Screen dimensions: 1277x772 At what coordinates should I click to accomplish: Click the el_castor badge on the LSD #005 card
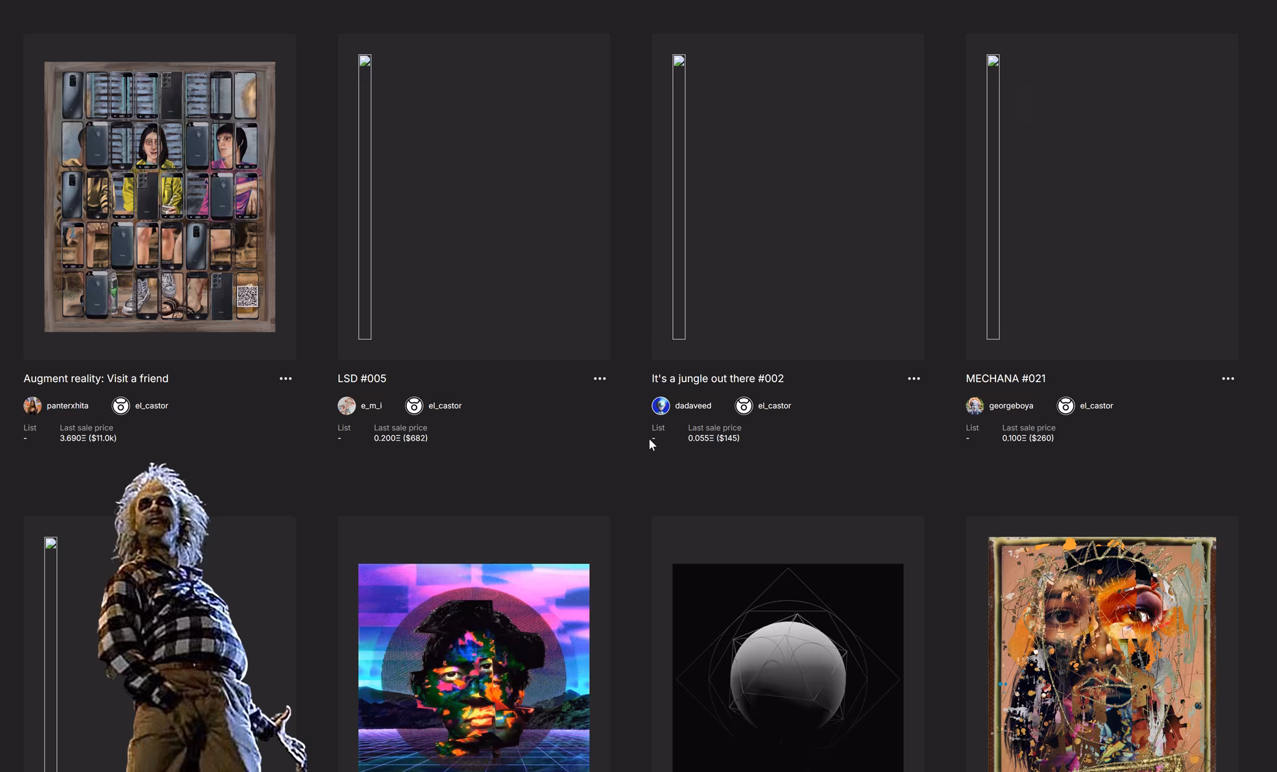(x=414, y=405)
